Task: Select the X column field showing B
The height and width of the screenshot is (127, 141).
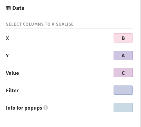Action: (x=123, y=38)
